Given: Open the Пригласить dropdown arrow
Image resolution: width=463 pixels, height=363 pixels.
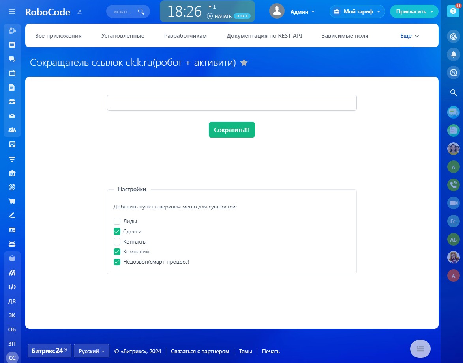Looking at the screenshot, I should tap(432, 12).
